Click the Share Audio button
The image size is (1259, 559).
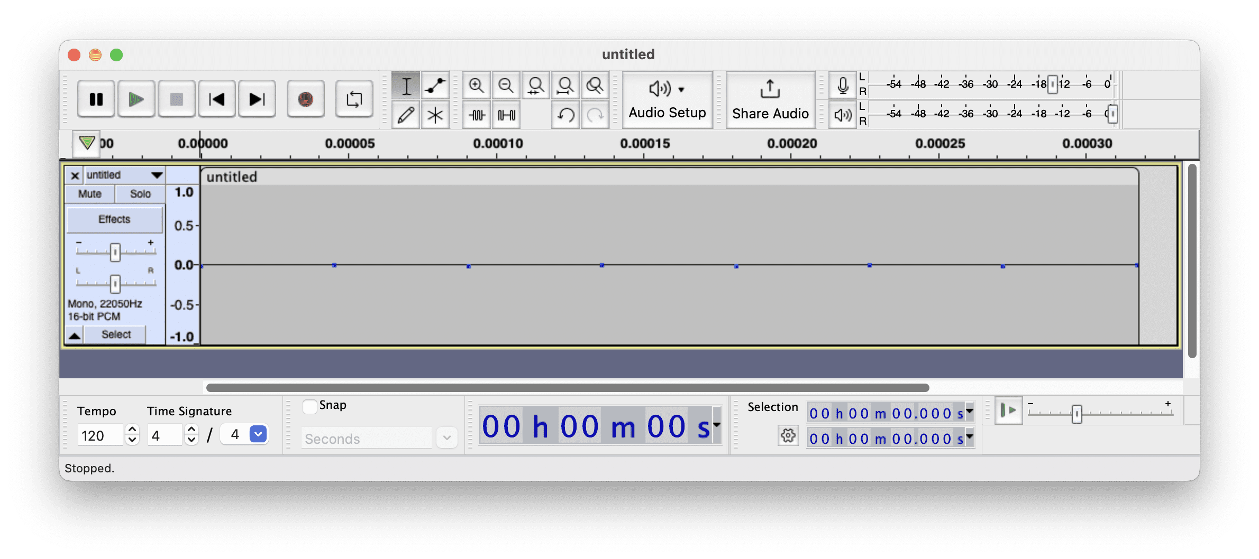(x=770, y=100)
